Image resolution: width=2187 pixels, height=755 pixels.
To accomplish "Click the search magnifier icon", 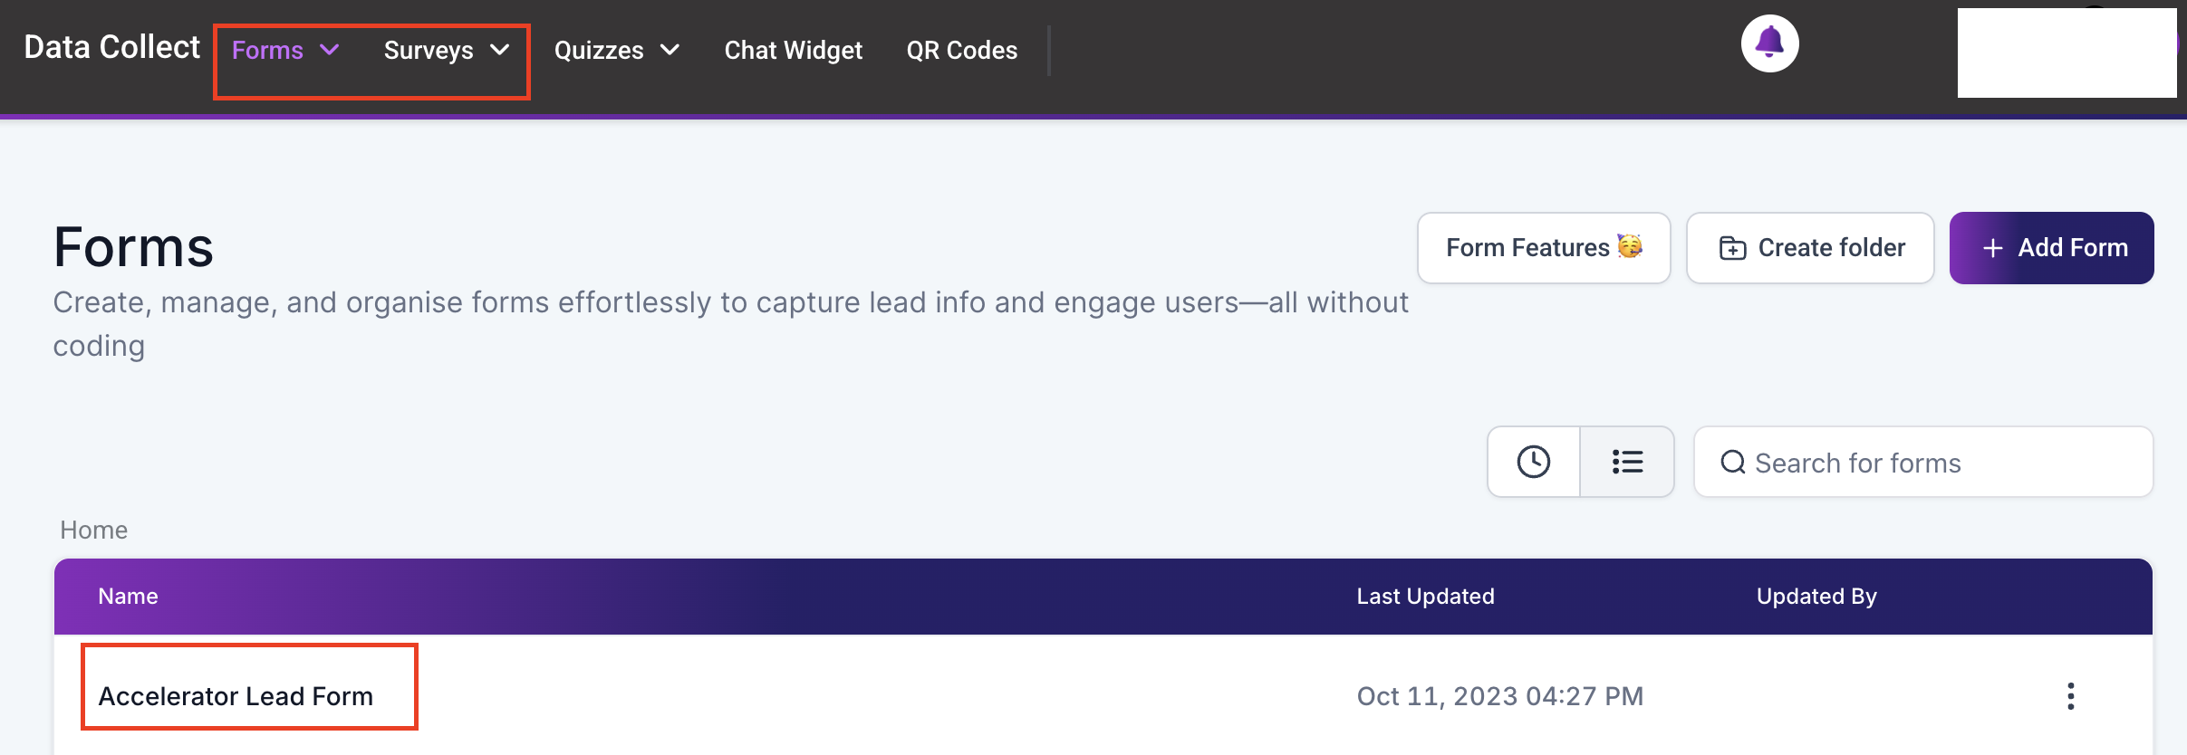I will (x=1733, y=463).
